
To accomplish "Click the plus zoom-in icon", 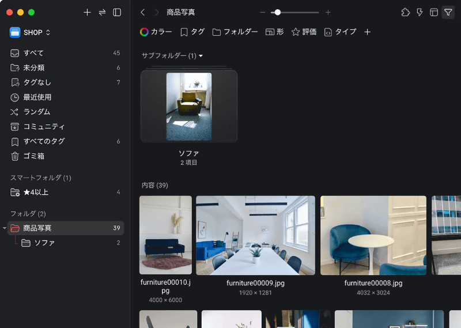I will (328, 12).
